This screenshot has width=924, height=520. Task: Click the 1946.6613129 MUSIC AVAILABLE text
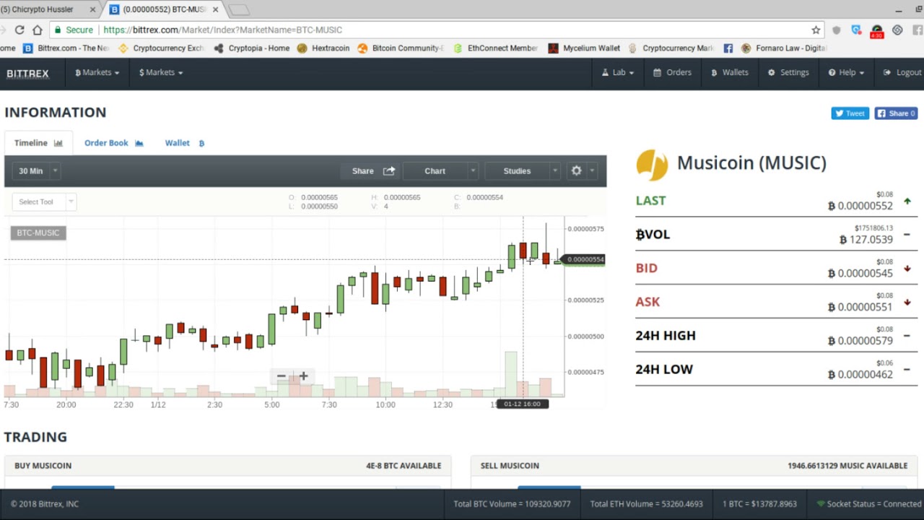click(847, 466)
